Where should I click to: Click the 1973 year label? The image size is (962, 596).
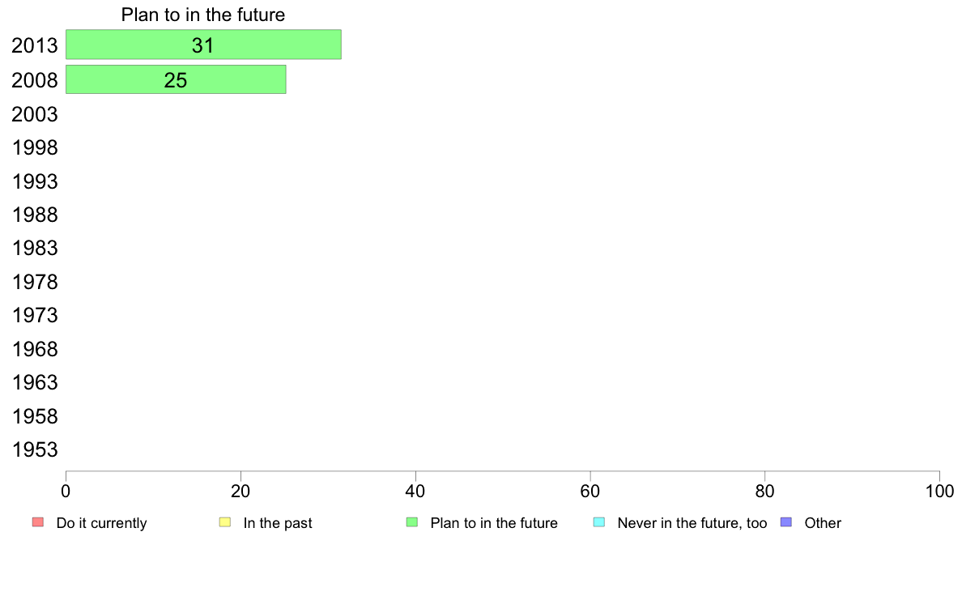tap(34, 316)
